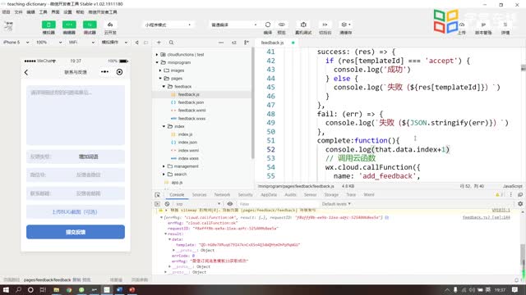Switch to the Storage tab
The width and height of the screenshot is (526, 295).
click(331, 195)
